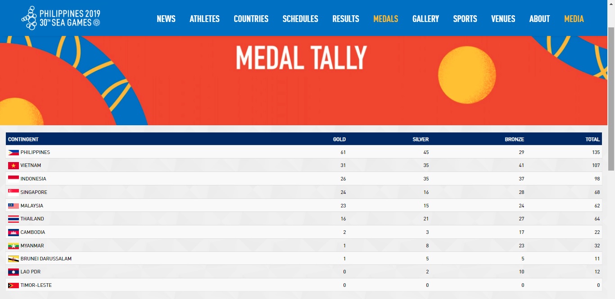Click the Vietnam flag icon

click(13, 166)
